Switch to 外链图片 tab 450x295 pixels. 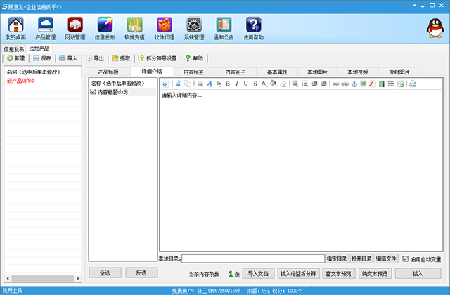[399, 72]
